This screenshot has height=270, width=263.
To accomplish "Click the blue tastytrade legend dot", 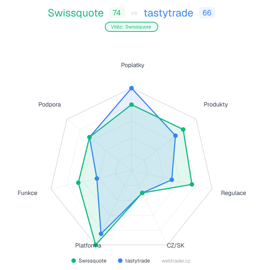I will click(x=120, y=261).
